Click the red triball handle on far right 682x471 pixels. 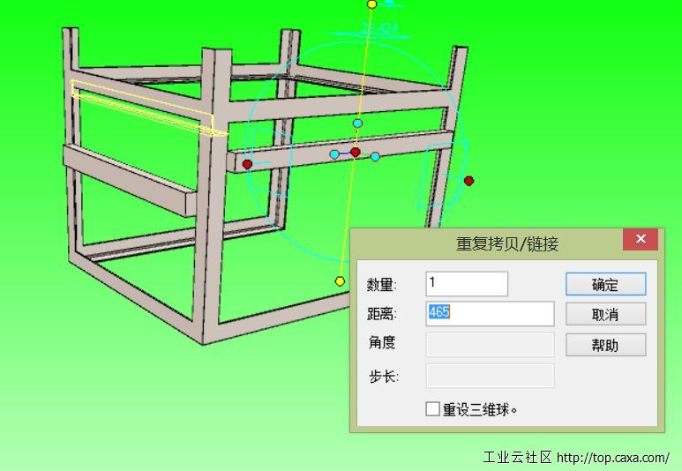(468, 181)
